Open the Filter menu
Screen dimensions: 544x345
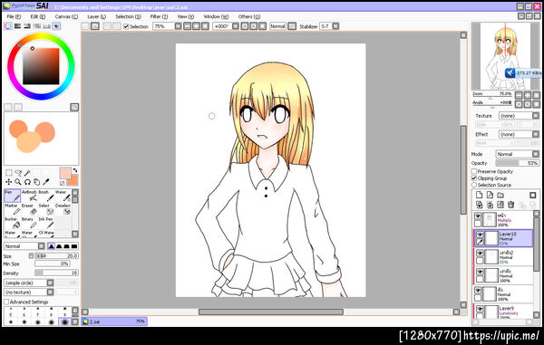tap(159, 16)
